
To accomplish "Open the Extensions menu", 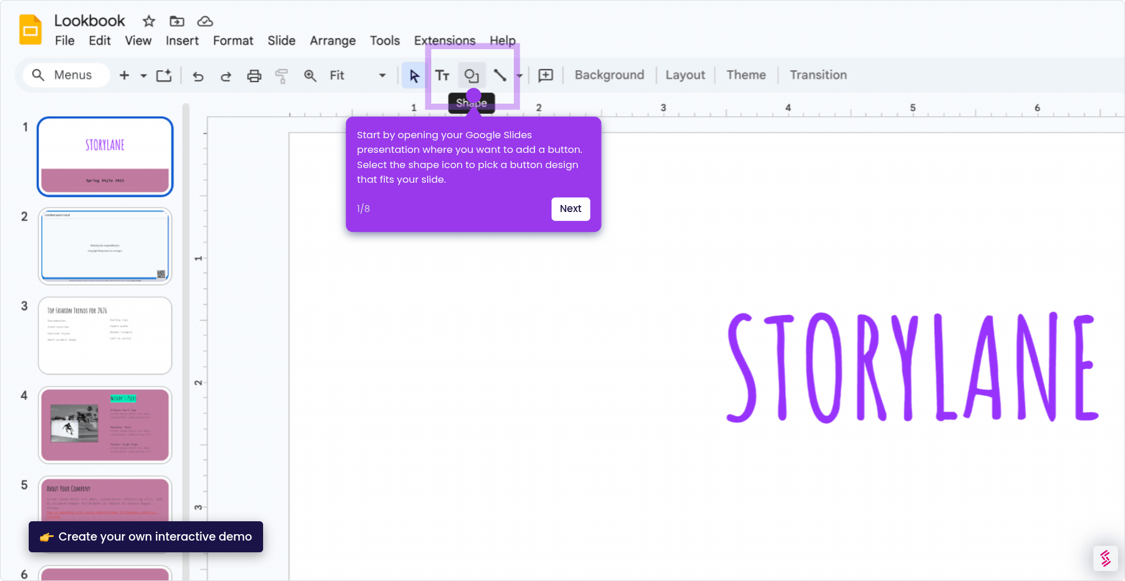I will pos(445,40).
